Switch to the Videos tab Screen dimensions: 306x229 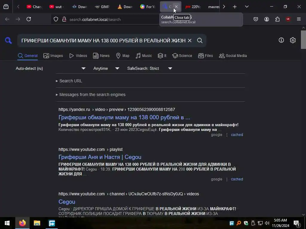(78, 56)
